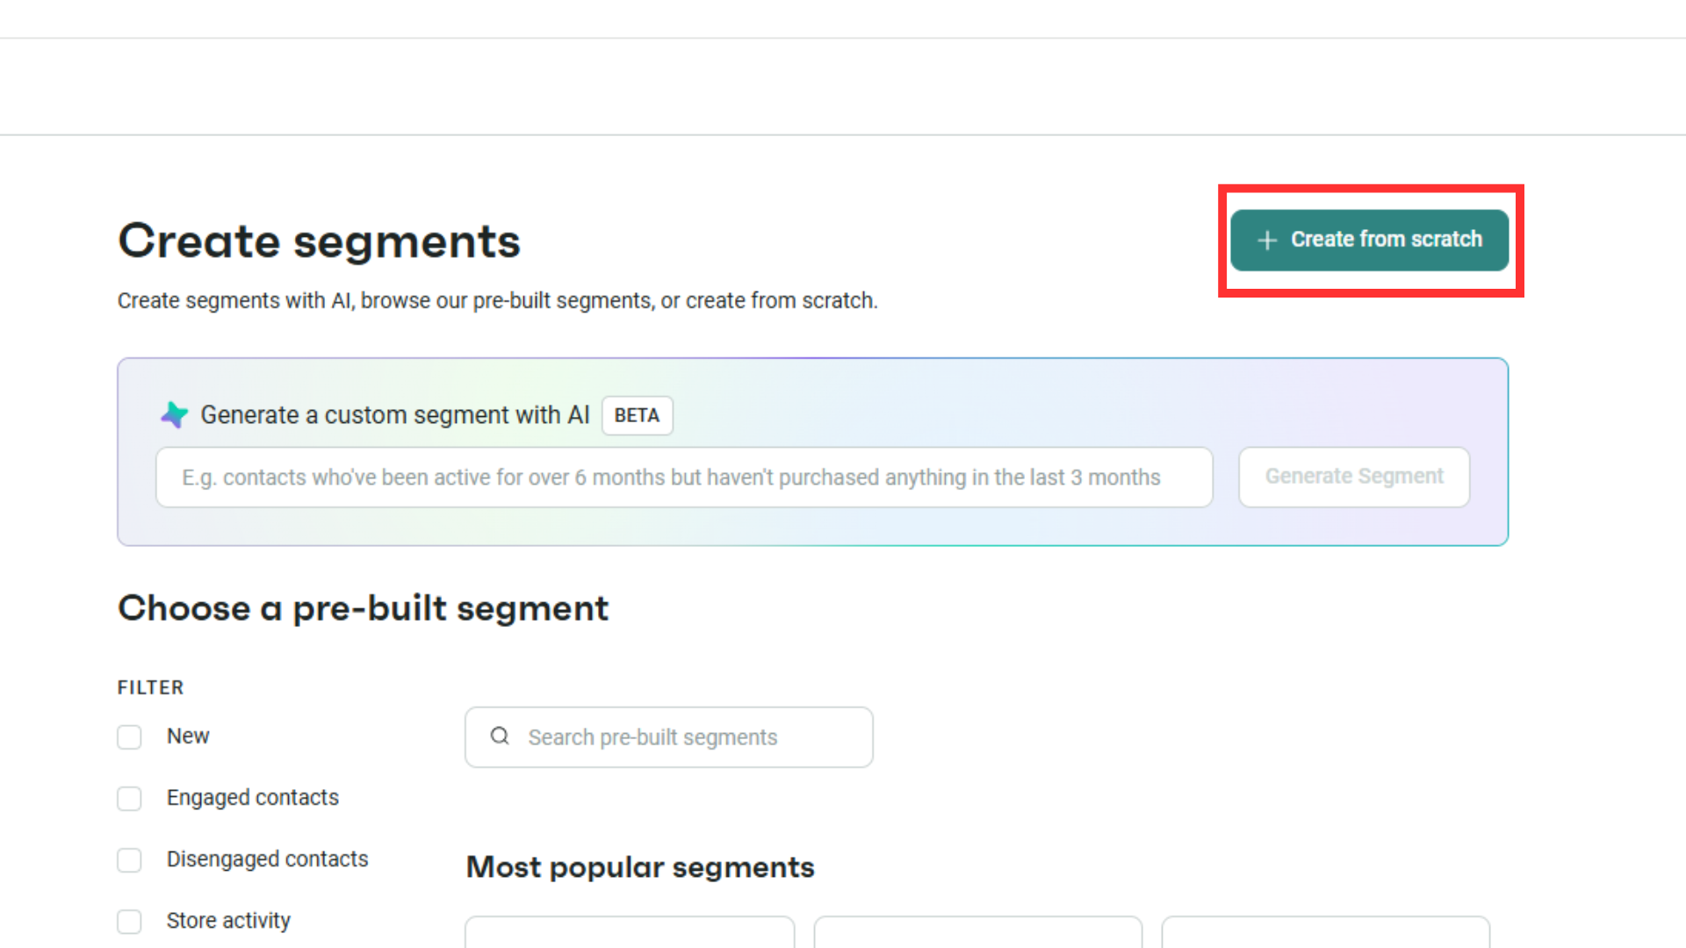Screen dimensions: 1686x948
Task: Click the plus icon on Create from scratch
Action: pos(1266,241)
